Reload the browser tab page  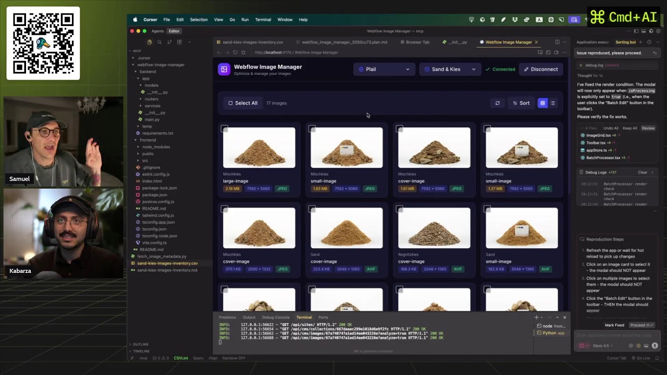235,52
